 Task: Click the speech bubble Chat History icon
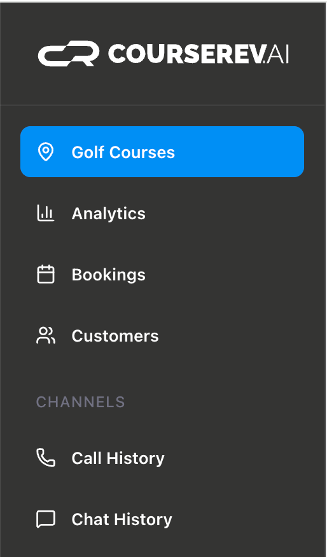coord(46,519)
